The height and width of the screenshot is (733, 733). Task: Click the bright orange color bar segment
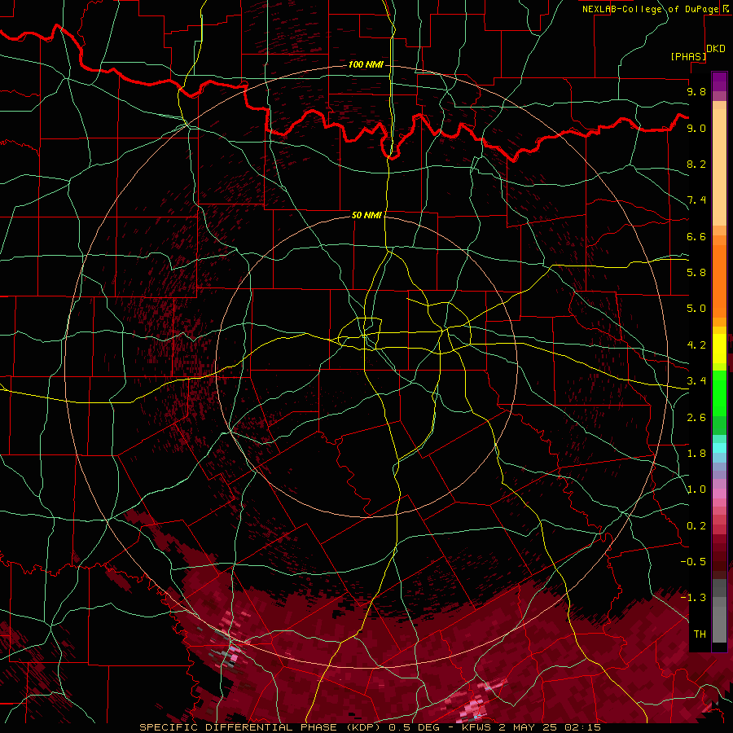(719, 280)
